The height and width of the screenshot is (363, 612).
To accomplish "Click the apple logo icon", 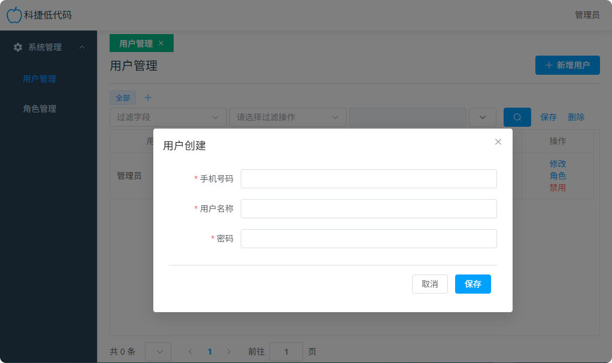I will [x=14, y=15].
